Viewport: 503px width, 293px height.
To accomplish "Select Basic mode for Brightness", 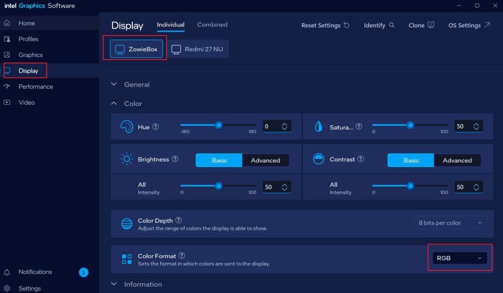I will (x=219, y=161).
